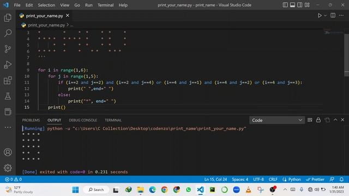
Task: Select the print_your_name.py editor tab
Action: [x=44, y=16]
